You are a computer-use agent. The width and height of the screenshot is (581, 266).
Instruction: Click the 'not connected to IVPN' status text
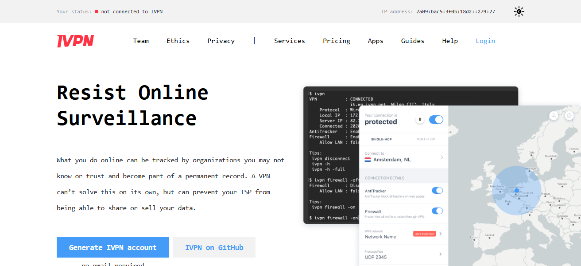tap(132, 12)
